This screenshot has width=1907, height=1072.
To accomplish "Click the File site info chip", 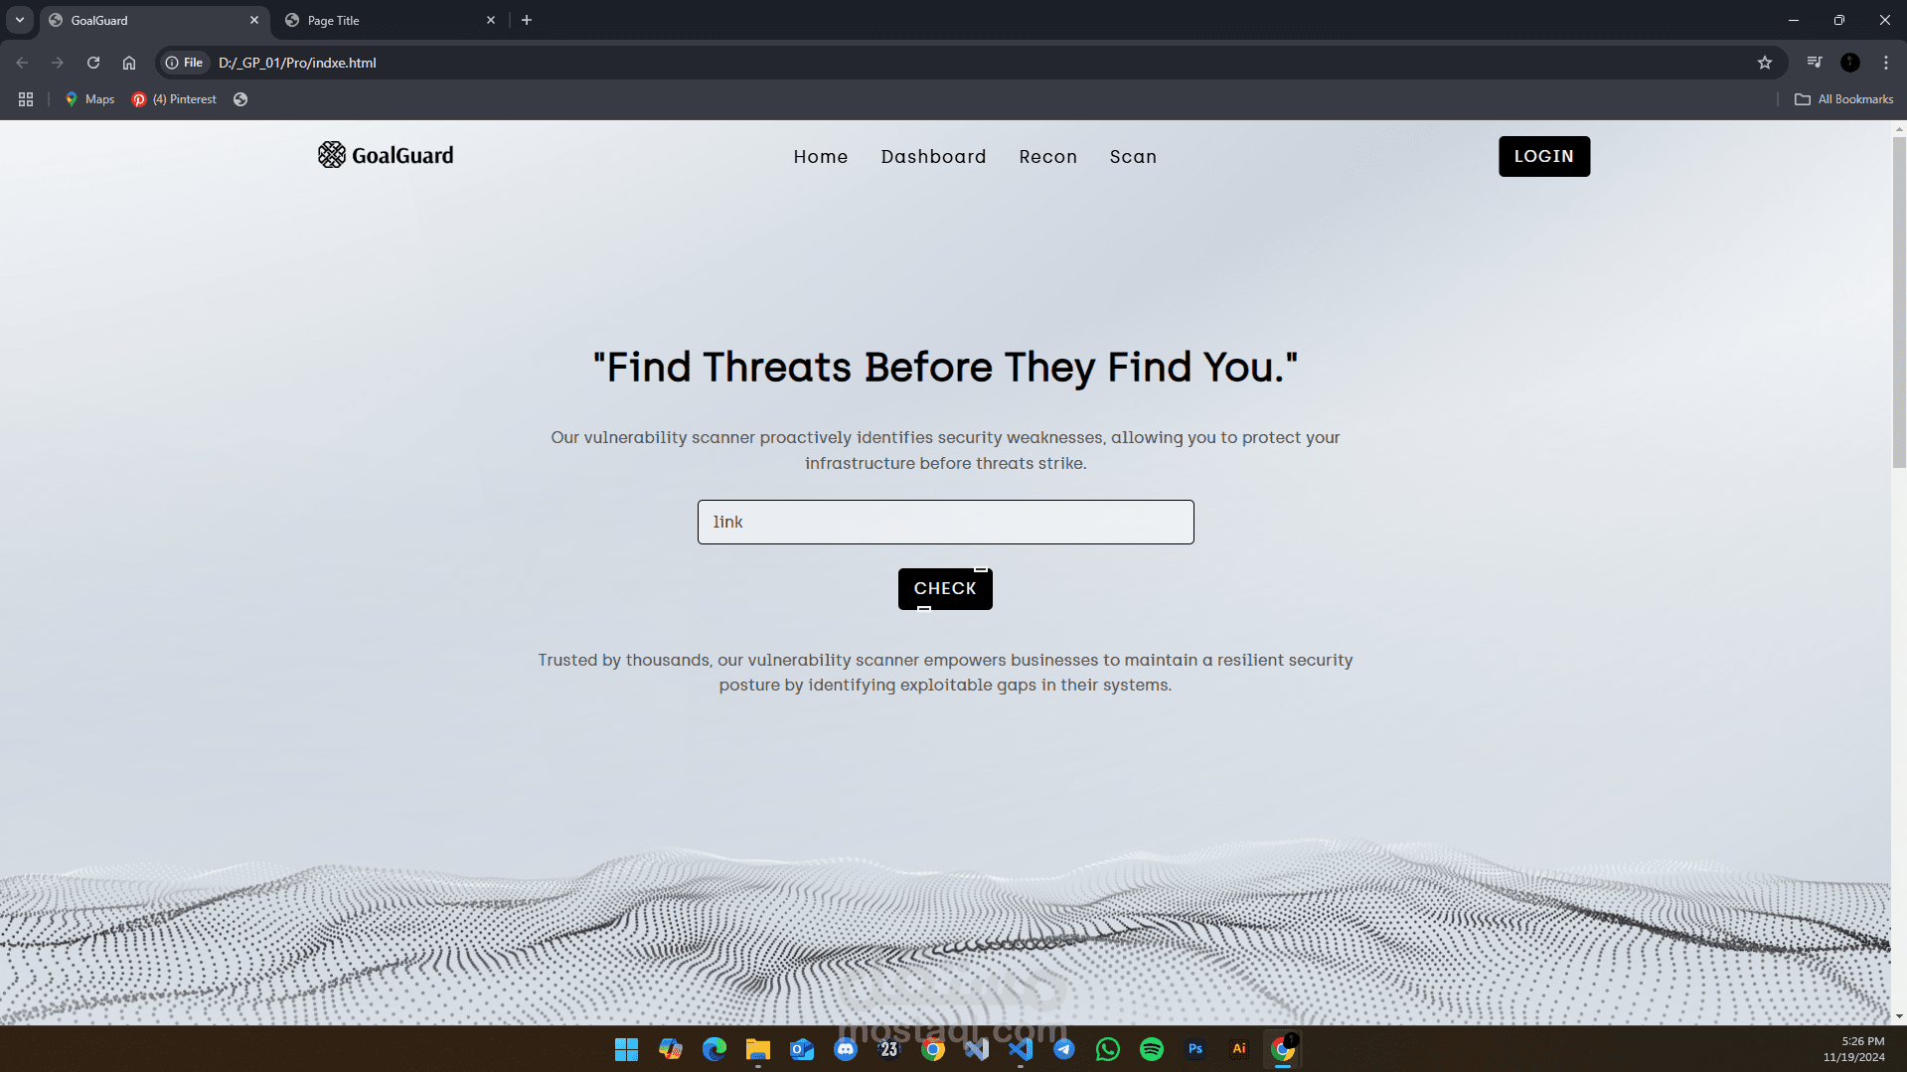I will pyautogui.click(x=185, y=63).
